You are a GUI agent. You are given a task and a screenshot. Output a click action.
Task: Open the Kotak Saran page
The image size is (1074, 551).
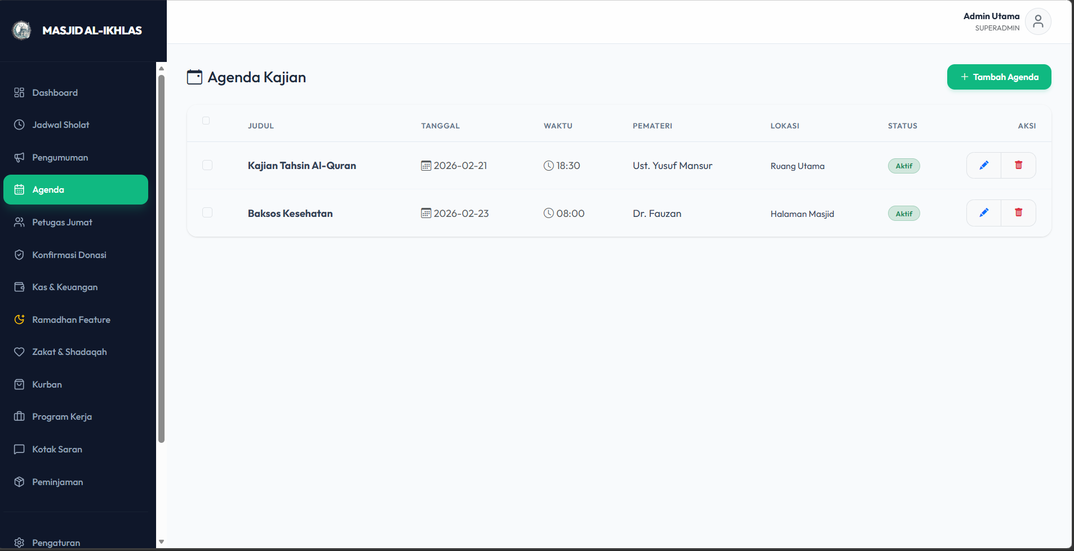pyautogui.click(x=76, y=449)
